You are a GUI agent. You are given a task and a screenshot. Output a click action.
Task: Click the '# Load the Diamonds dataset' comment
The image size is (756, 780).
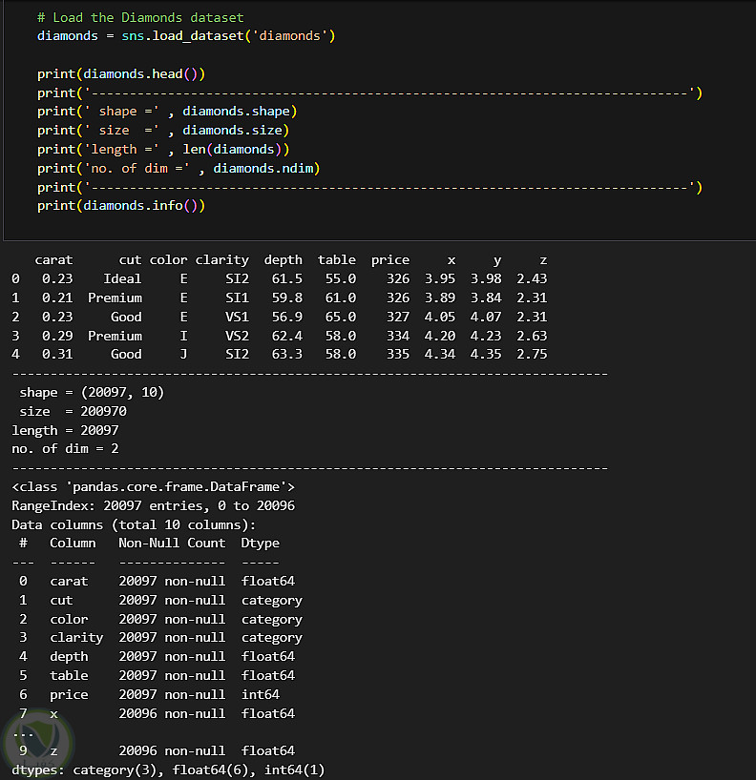click(140, 17)
